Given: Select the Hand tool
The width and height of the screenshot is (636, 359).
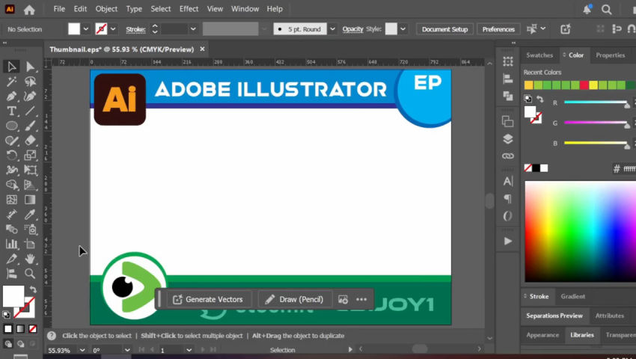Looking at the screenshot, I should [x=30, y=259].
